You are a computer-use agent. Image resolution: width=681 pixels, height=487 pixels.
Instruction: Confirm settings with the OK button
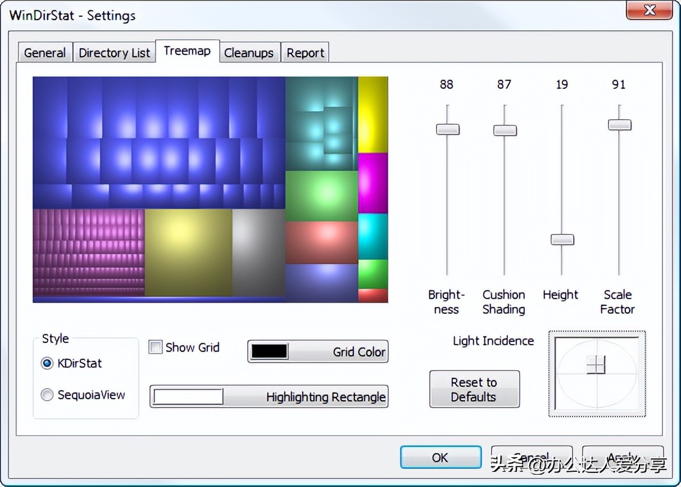(440, 457)
